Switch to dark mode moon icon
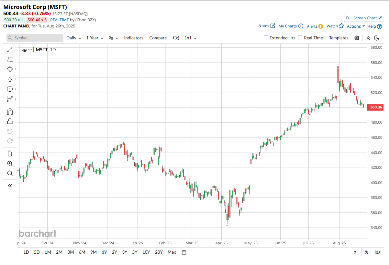 [x=376, y=38]
